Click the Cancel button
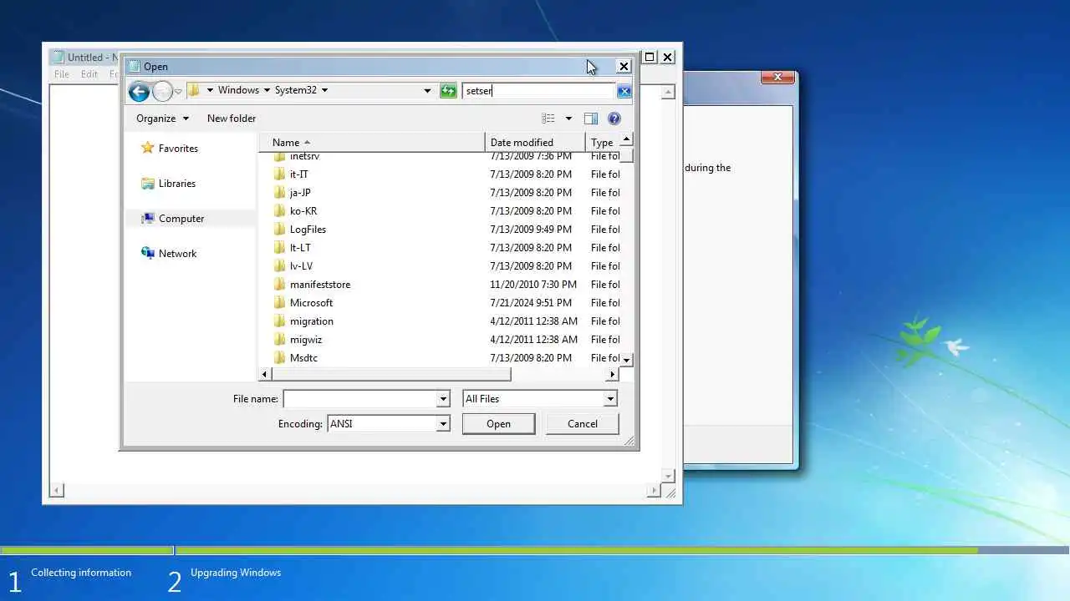The height and width of the screenshot is (601, 1070). pyautogui.click(x=583, y=424)
